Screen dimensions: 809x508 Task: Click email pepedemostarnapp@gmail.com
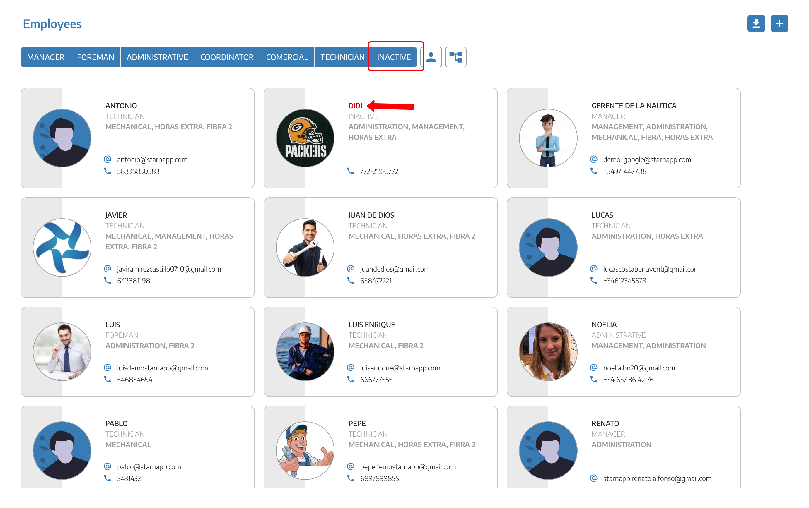pyautogui.click(x=408, y=467)
